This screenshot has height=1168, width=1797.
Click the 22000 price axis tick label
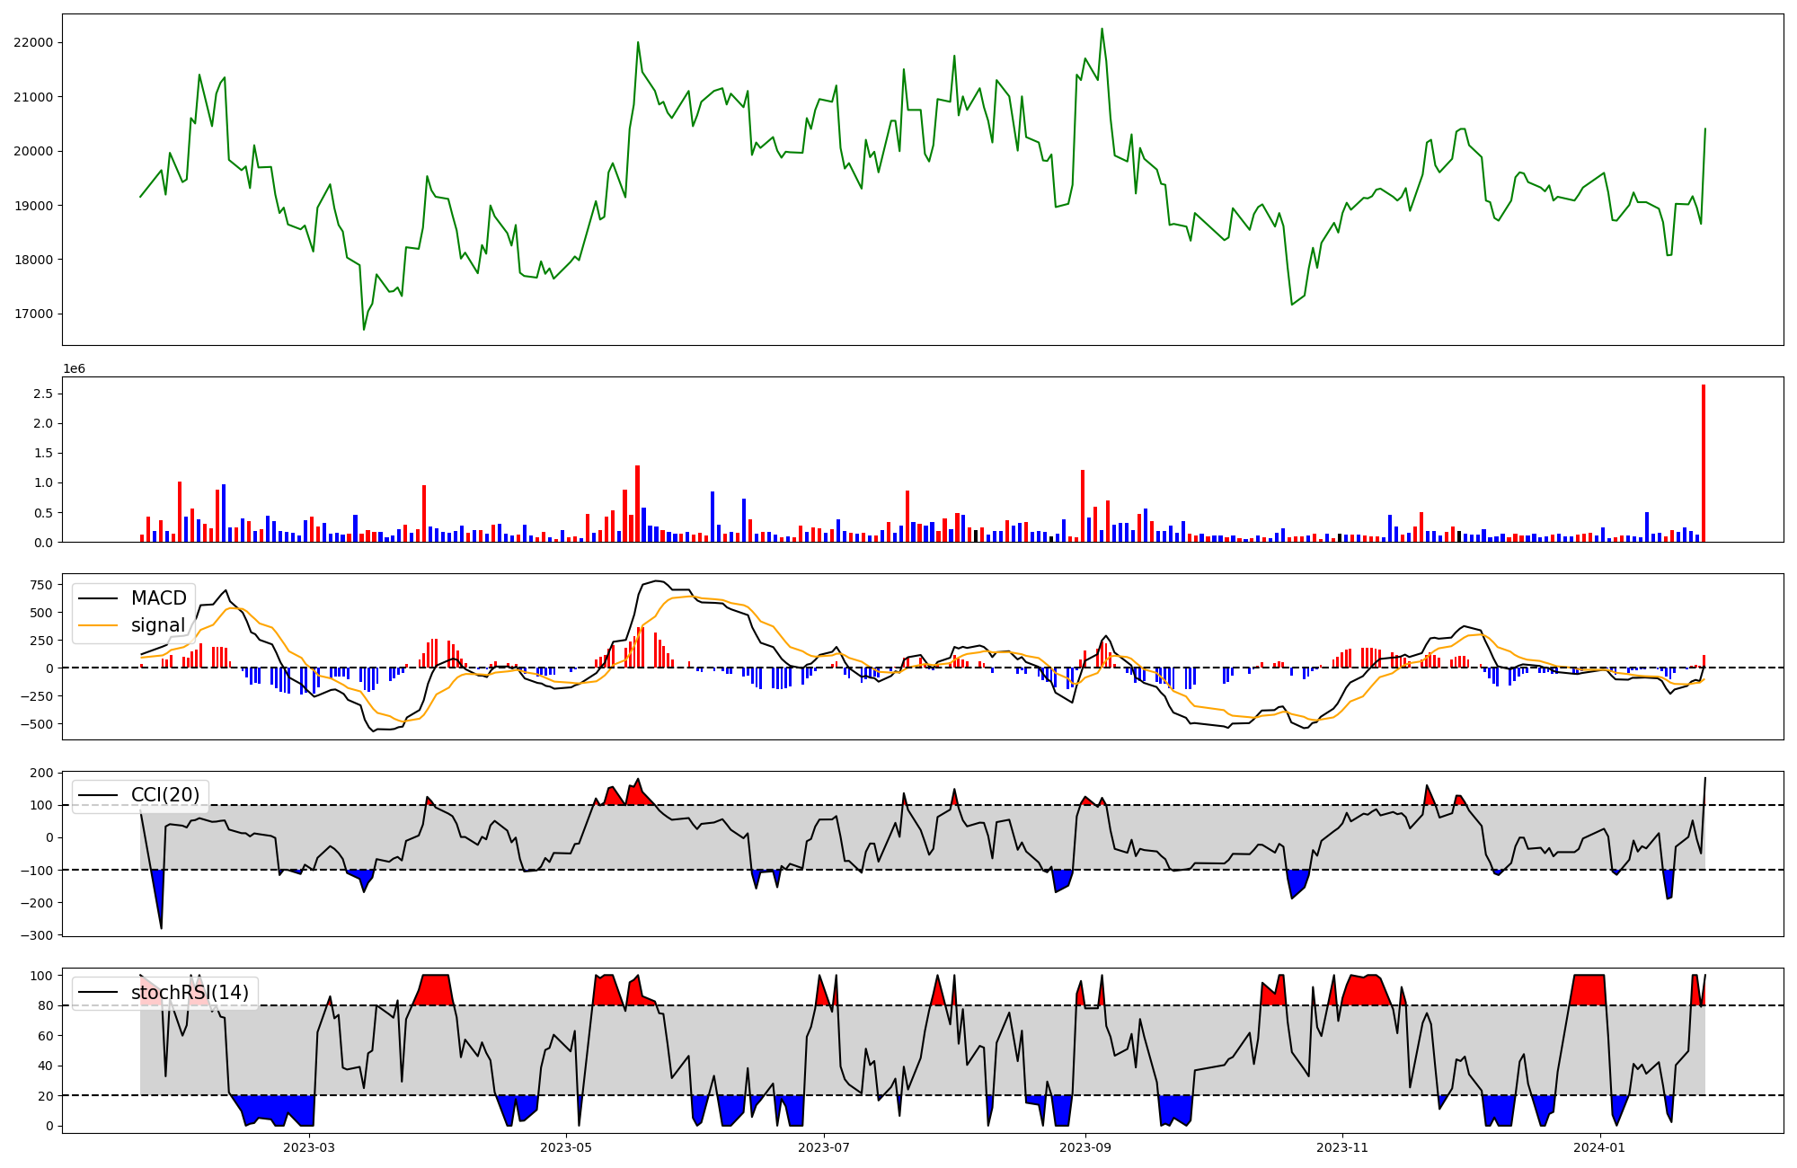tap(33, 43)
